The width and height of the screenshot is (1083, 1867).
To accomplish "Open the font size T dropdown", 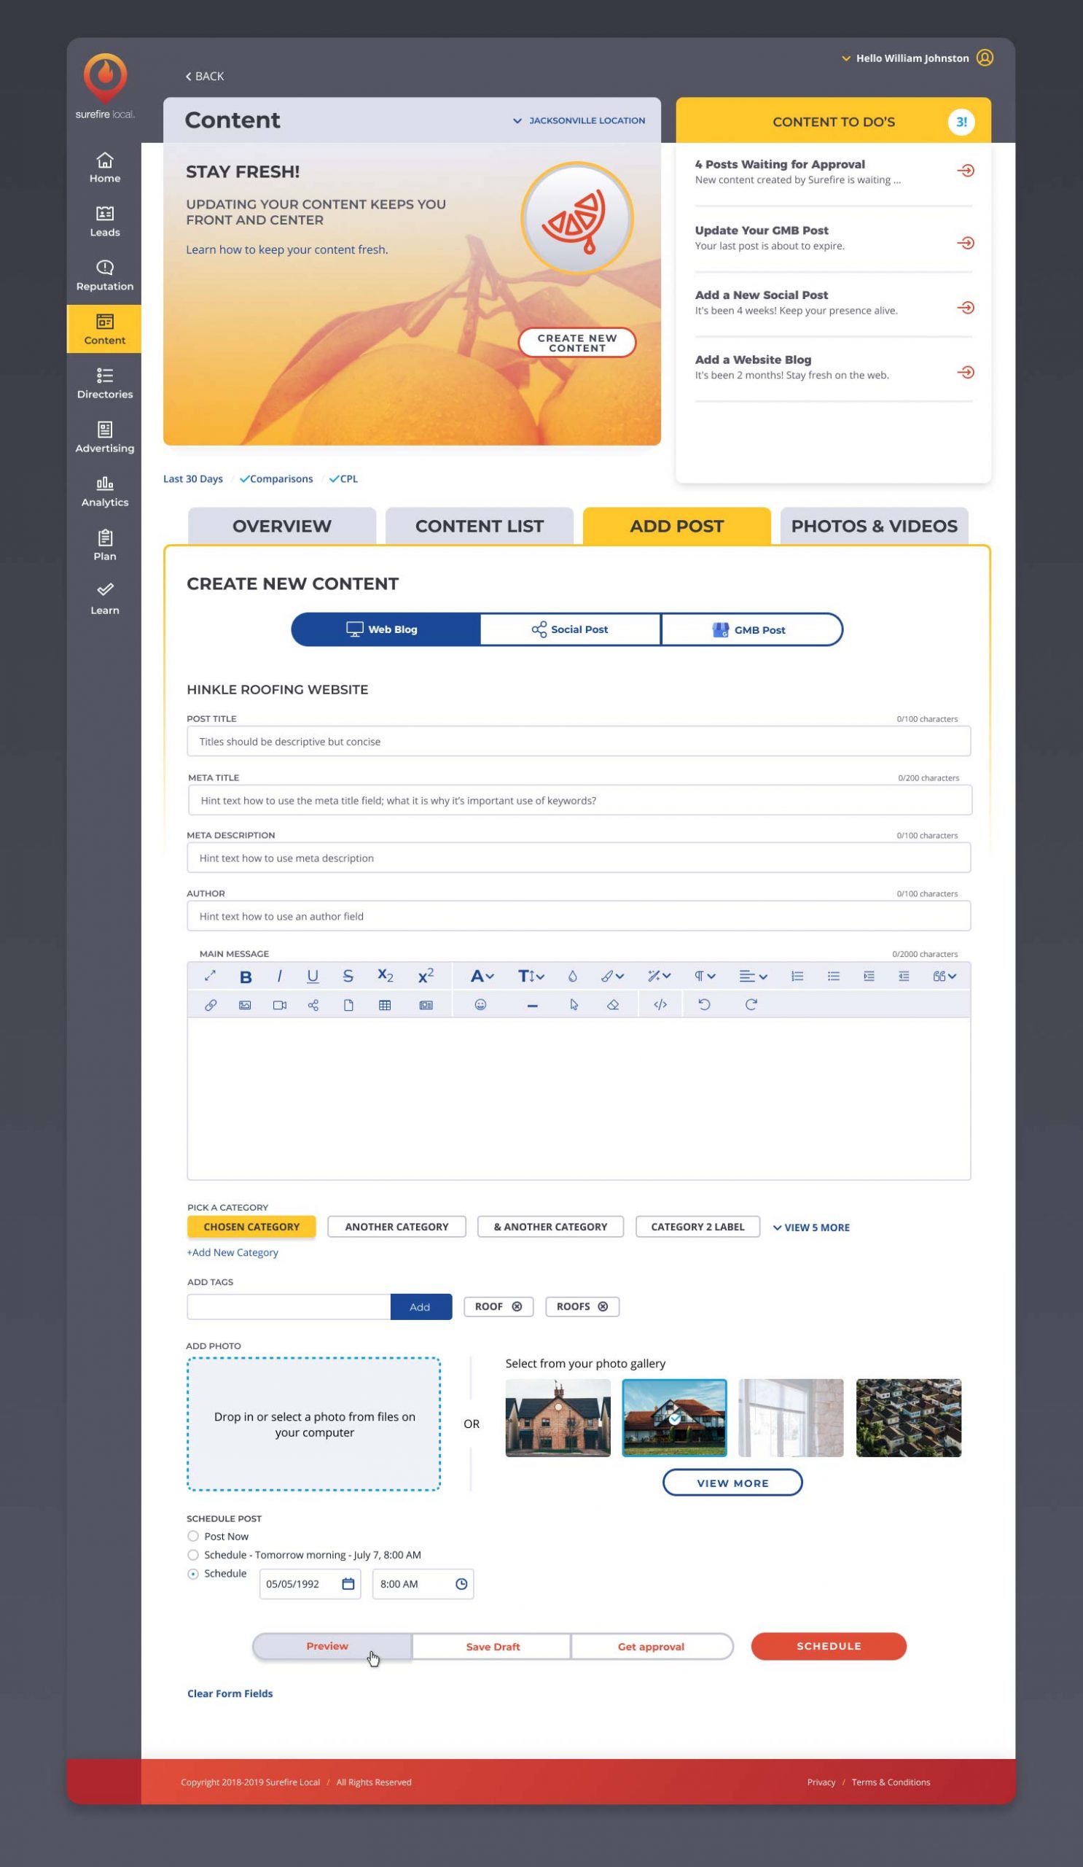I will [531, 977].
